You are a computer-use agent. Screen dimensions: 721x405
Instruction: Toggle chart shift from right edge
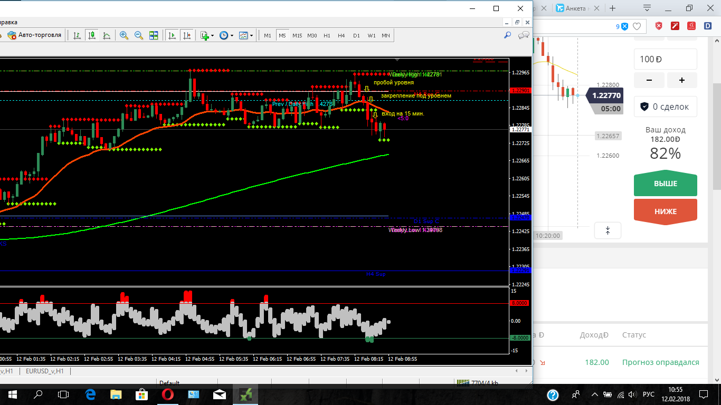tap(186, 35)
